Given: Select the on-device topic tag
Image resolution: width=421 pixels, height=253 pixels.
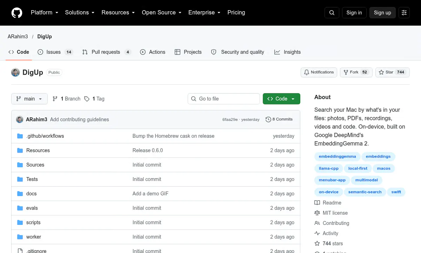Looking at the screenshot, I should (x=329, y=192).
